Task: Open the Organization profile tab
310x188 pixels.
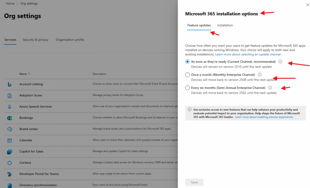Action: tap(70, 40)
